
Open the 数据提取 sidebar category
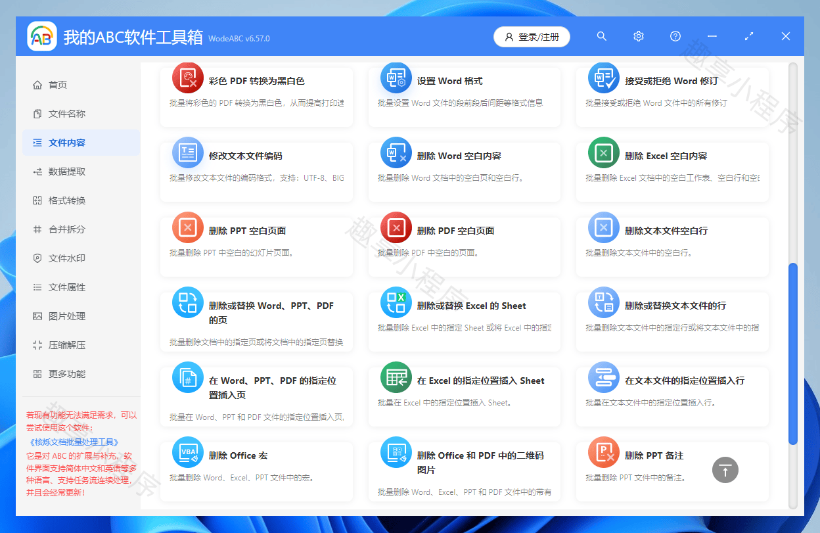pos(81,172)
